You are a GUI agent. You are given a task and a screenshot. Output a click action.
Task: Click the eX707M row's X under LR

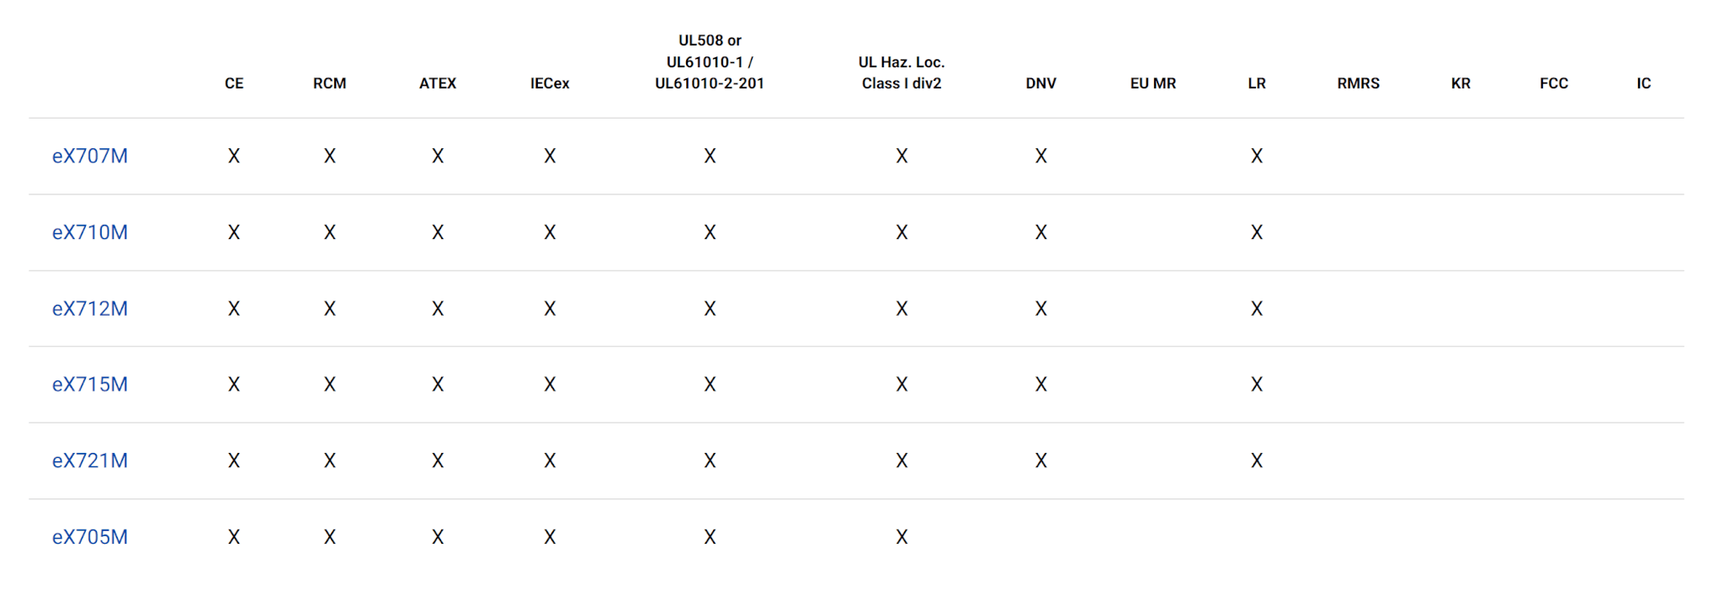pos(1257,157)
